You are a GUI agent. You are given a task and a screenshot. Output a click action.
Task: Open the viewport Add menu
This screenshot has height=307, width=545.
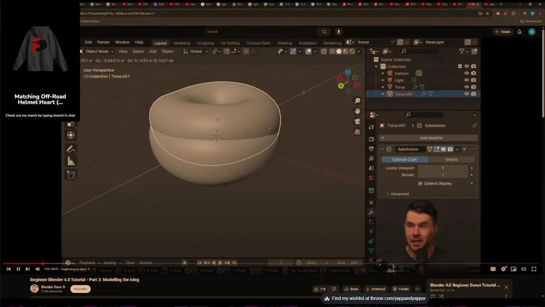[x=153, y=51]
